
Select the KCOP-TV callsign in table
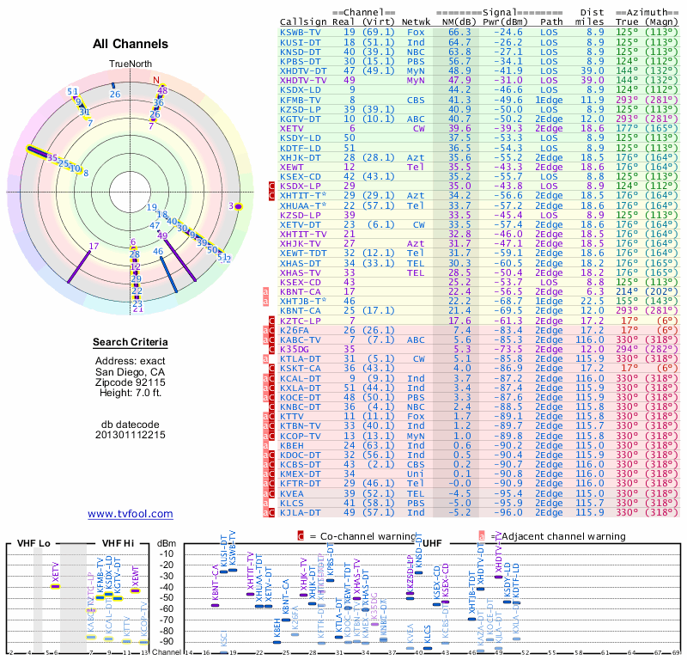[300, 436]
